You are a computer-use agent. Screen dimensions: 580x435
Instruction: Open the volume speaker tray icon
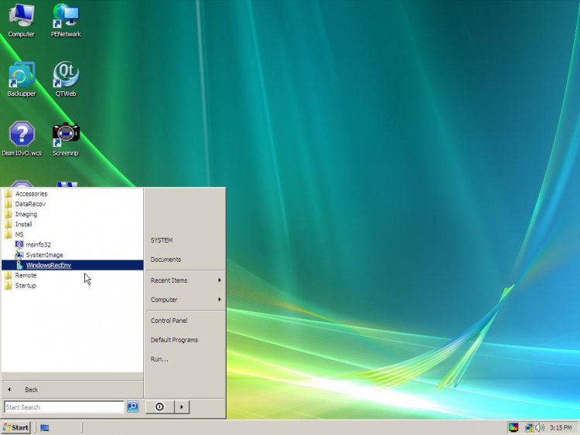pyautogui.click(x=540, y=427)
